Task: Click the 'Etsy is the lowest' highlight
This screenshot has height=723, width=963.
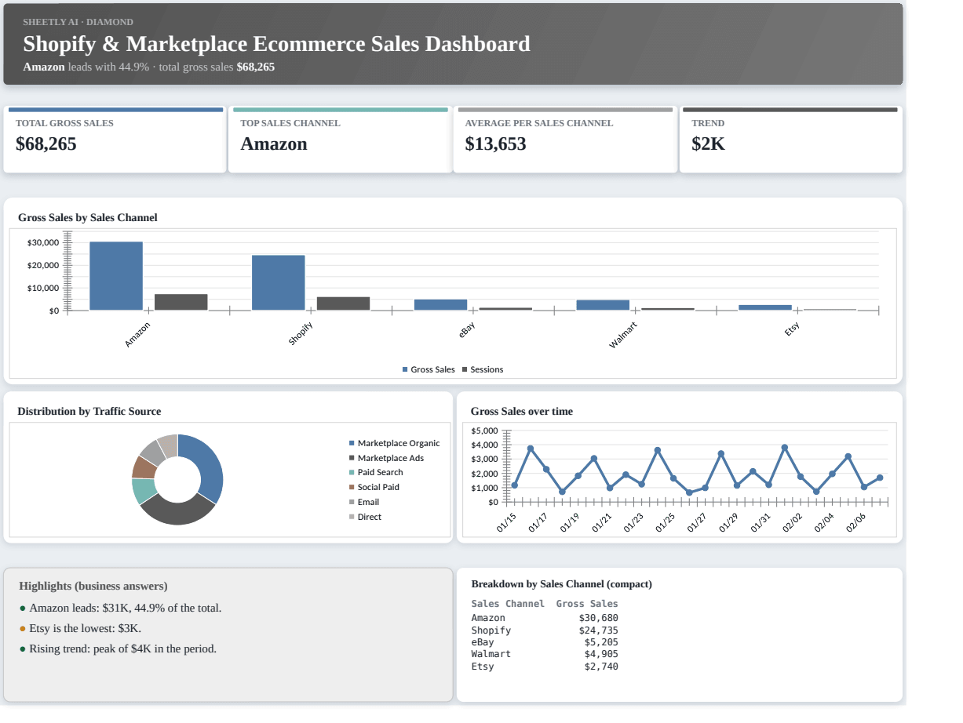Action: [80, 628]
